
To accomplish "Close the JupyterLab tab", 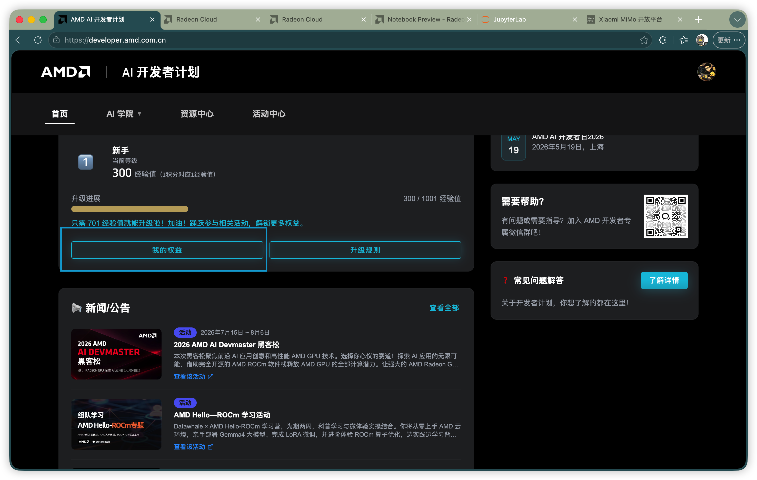I will (575, 19).
